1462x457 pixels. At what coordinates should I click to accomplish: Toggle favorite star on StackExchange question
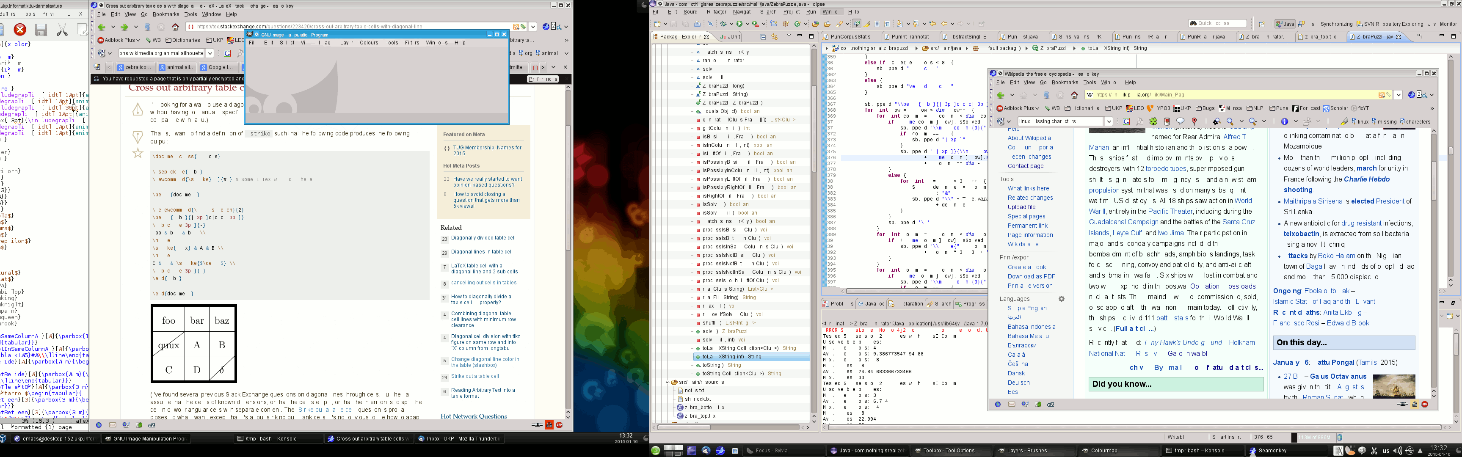click(x=138, y=153)
